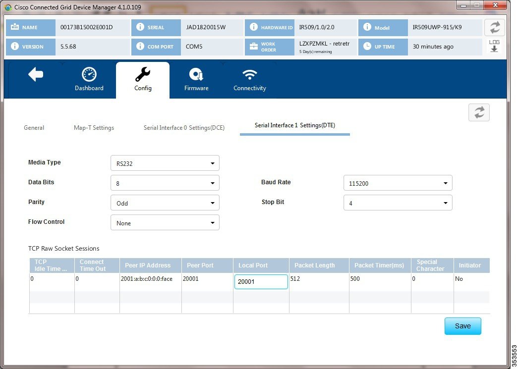Viewport: 518px width, 369px height.
Task: Click the Packet Timer cell 500
Action: [x=355, y=279]
